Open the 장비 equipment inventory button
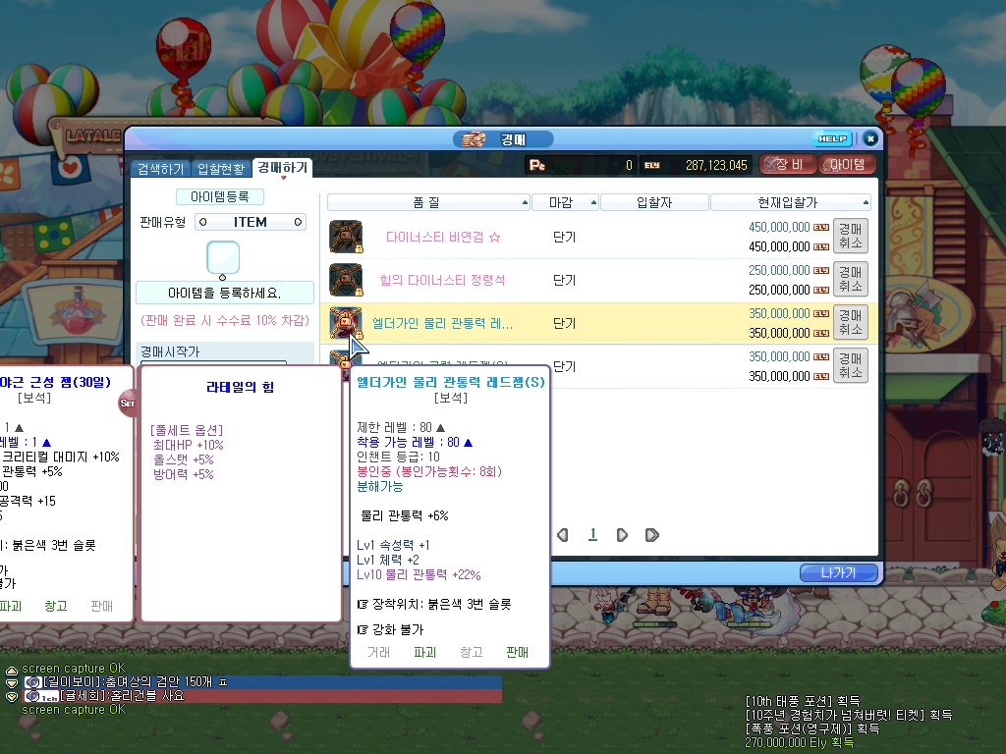Image resolution: width=1006 pixels, height=754 pixels. pyautogui.click(x=788, y=165)
